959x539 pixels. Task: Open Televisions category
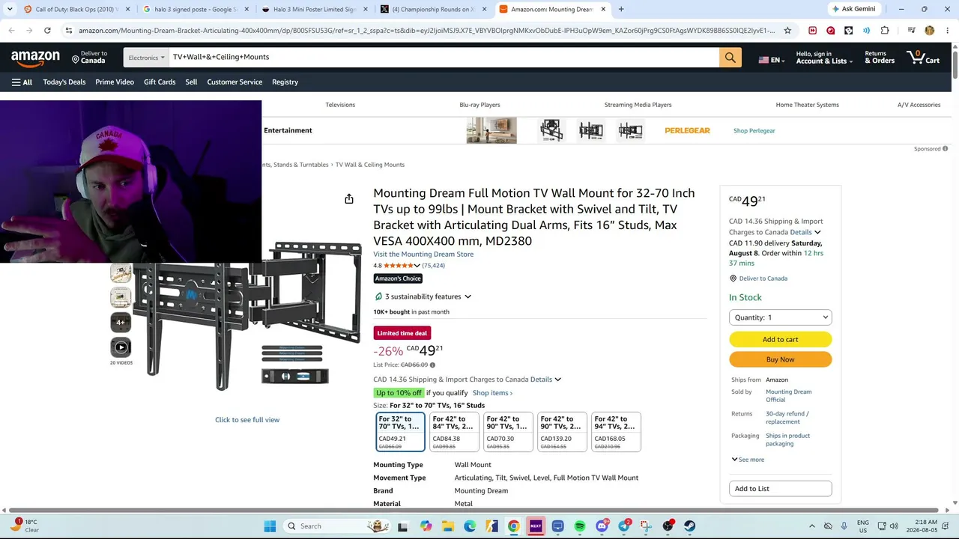tap(340, 105)
